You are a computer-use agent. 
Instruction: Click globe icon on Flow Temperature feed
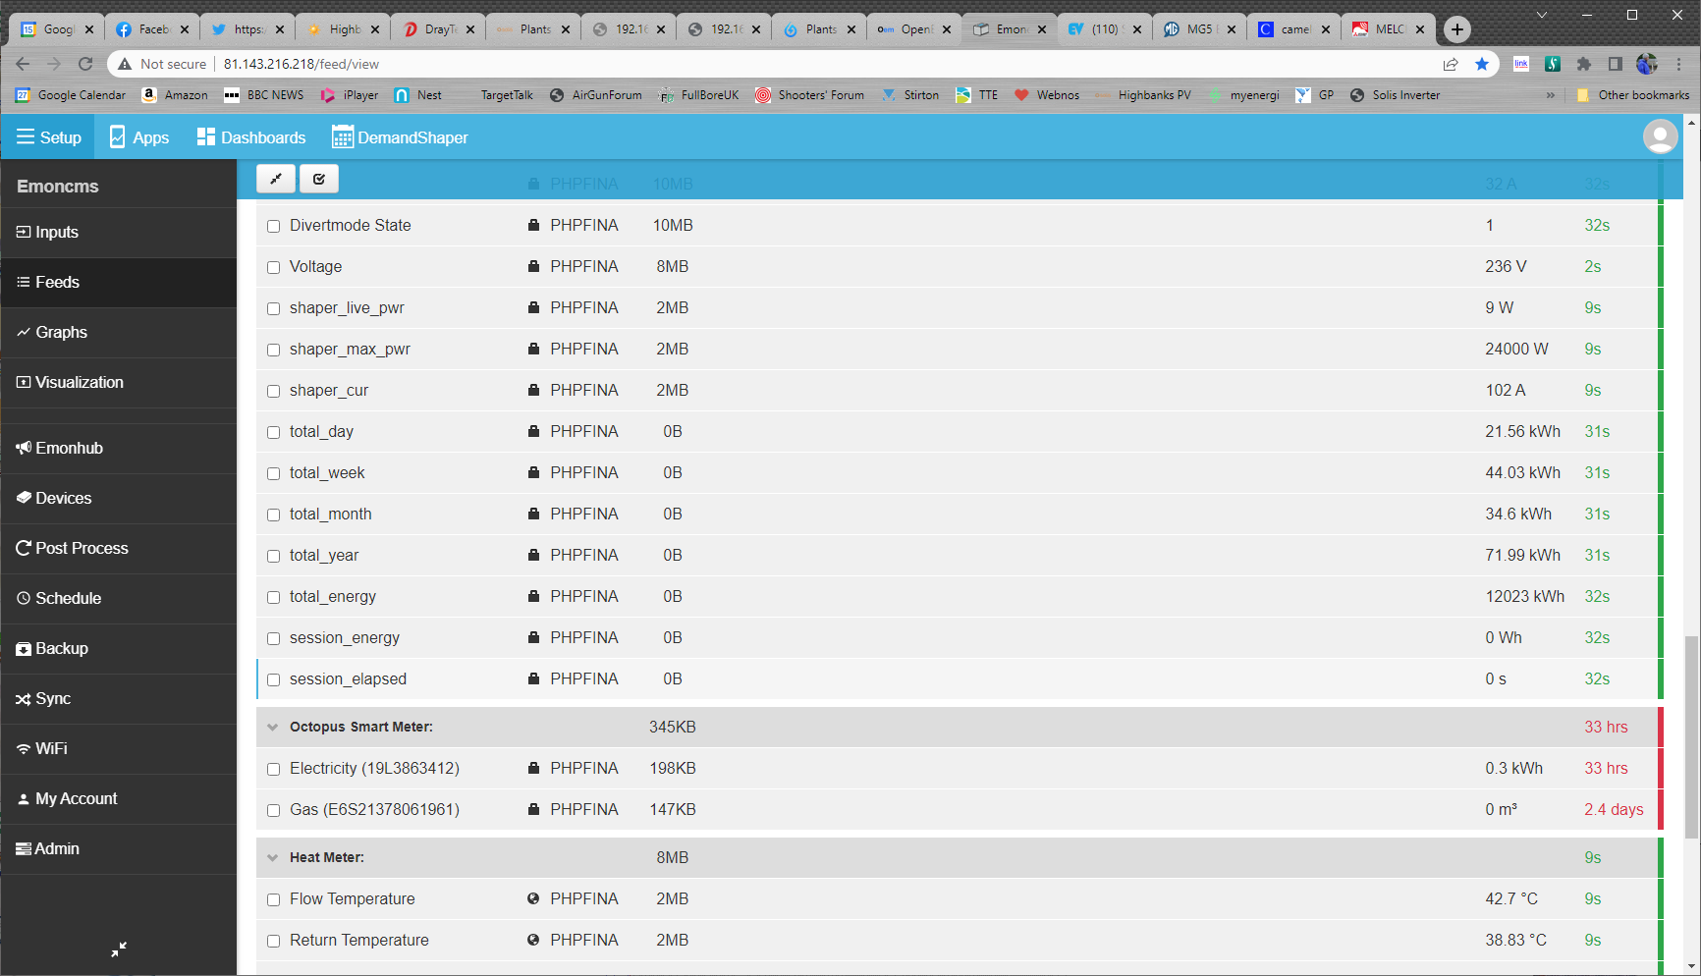tap(533, 898)
